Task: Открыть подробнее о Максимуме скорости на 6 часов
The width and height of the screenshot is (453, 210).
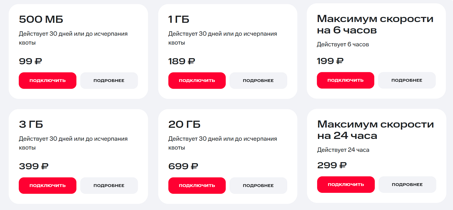Action: (406, 80)
